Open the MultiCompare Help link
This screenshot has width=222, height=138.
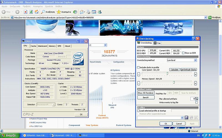[x=38, y=123]
